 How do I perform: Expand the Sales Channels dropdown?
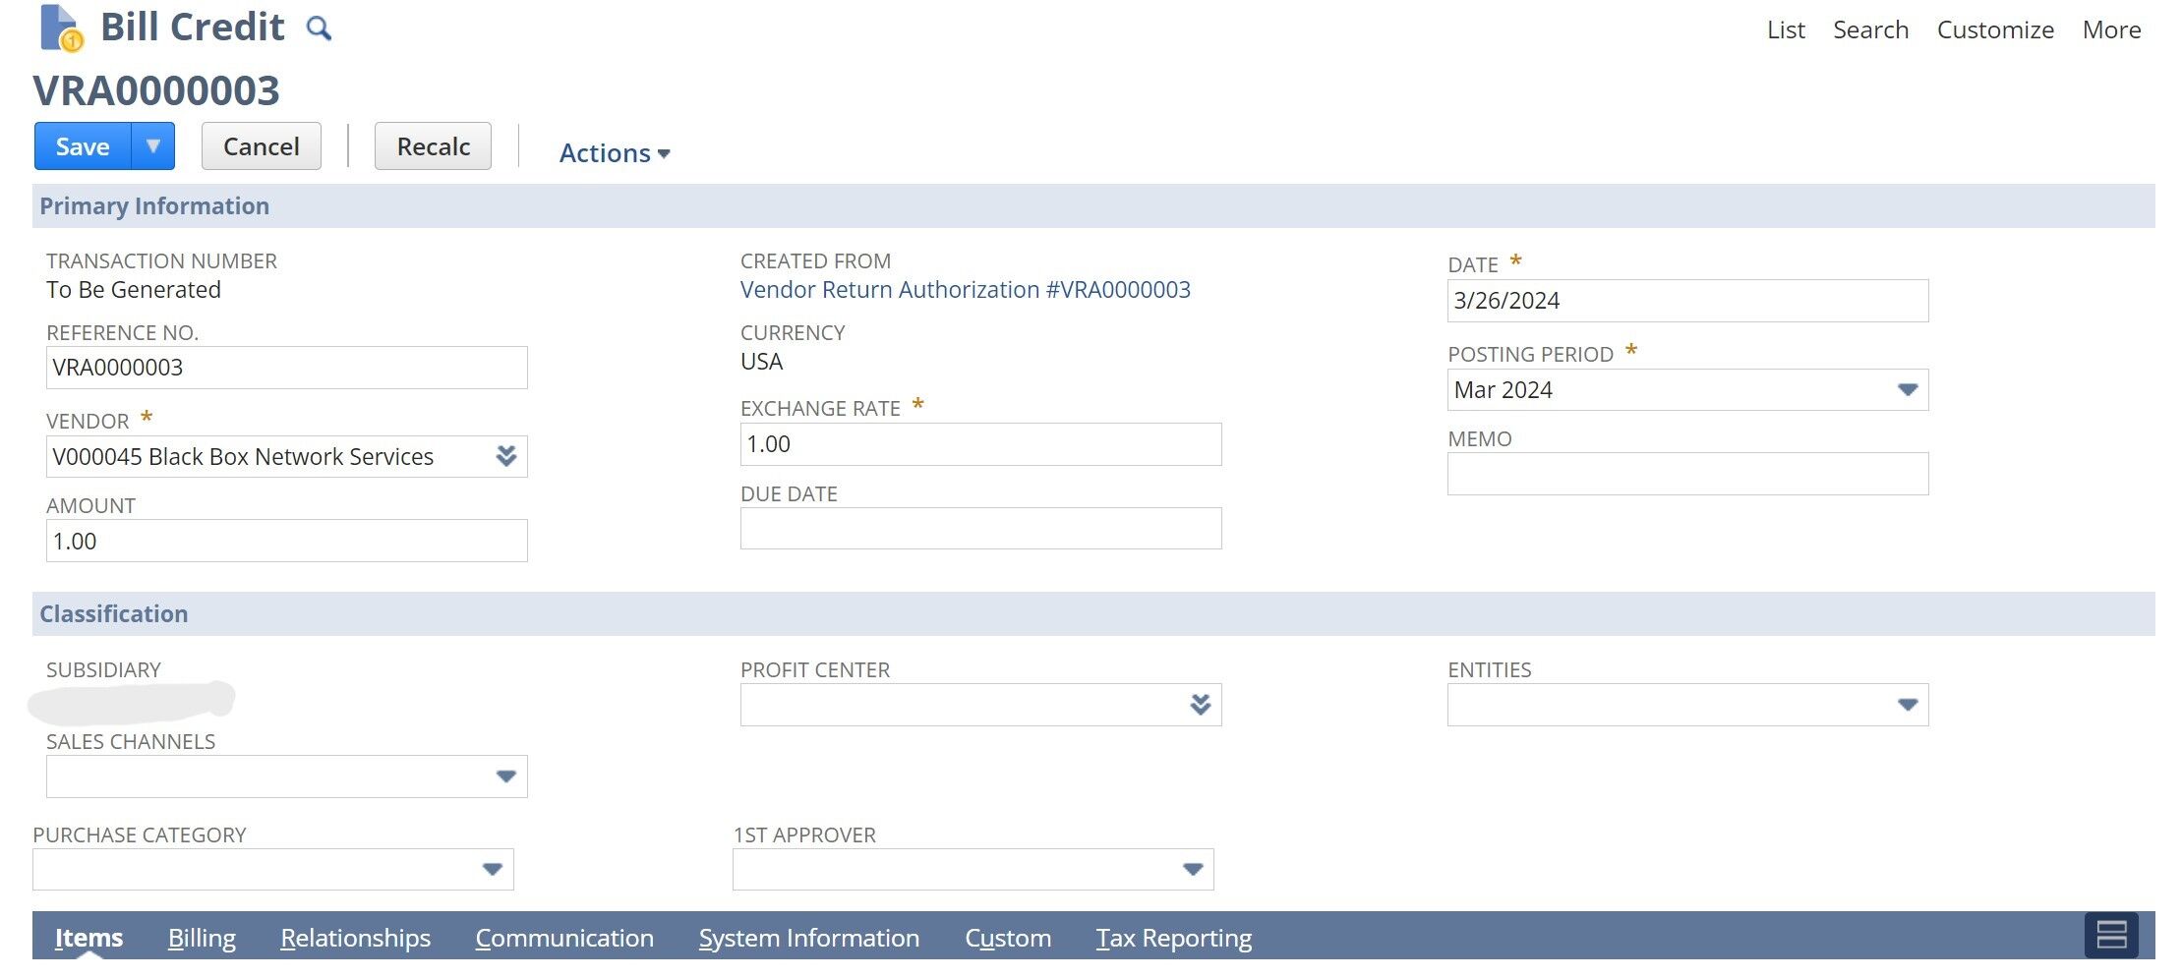click(505, 776)
